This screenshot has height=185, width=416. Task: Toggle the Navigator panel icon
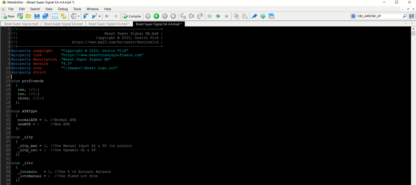pyautogui.click(x=55, y=16)
